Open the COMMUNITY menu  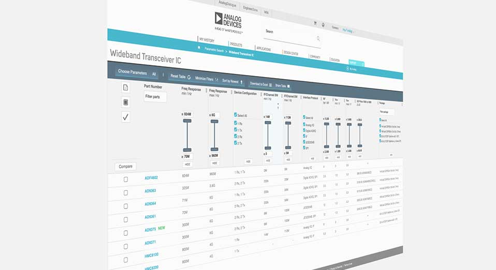tap(315, 57)
